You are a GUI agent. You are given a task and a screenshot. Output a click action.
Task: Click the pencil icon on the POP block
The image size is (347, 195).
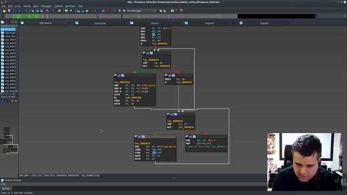click(190, 136)
